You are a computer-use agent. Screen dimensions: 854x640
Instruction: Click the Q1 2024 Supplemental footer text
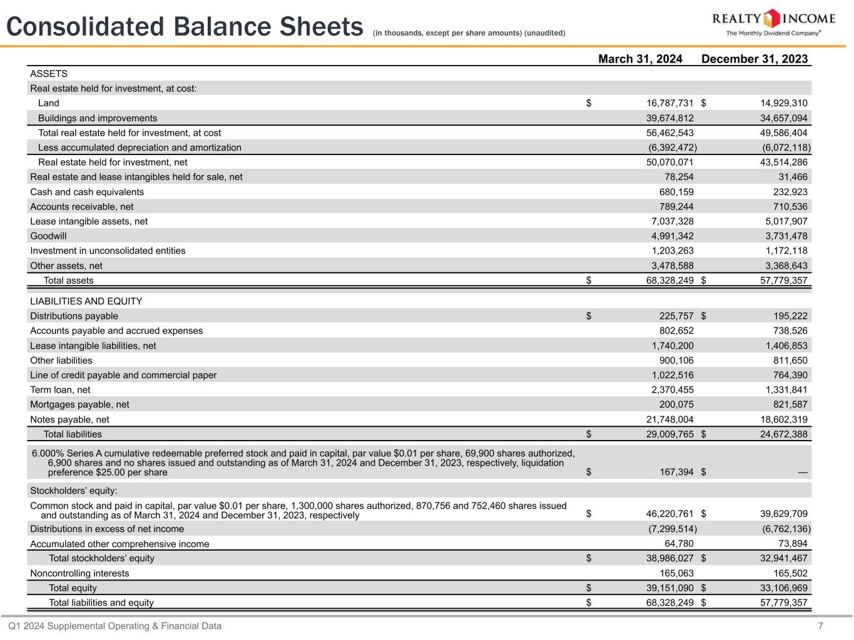(x=114, y=626)
